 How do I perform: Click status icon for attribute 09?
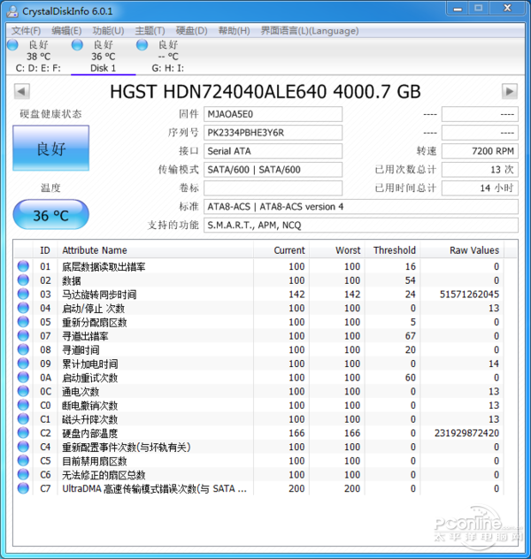23,364
